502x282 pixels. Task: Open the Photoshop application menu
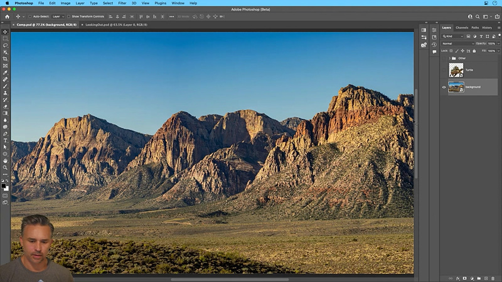tap(24, 3)
